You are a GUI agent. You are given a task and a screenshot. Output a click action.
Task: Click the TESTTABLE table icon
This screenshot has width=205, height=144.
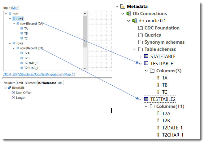[x=146, y=63]
